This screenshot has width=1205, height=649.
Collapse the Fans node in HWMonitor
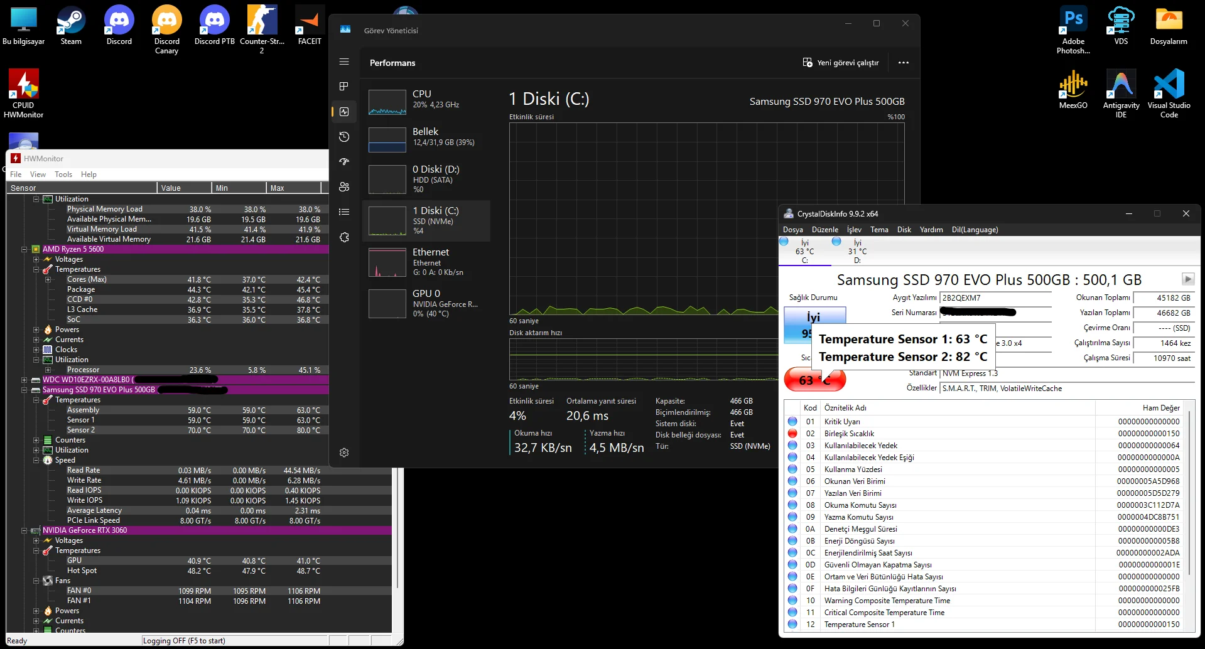(36, 581)
